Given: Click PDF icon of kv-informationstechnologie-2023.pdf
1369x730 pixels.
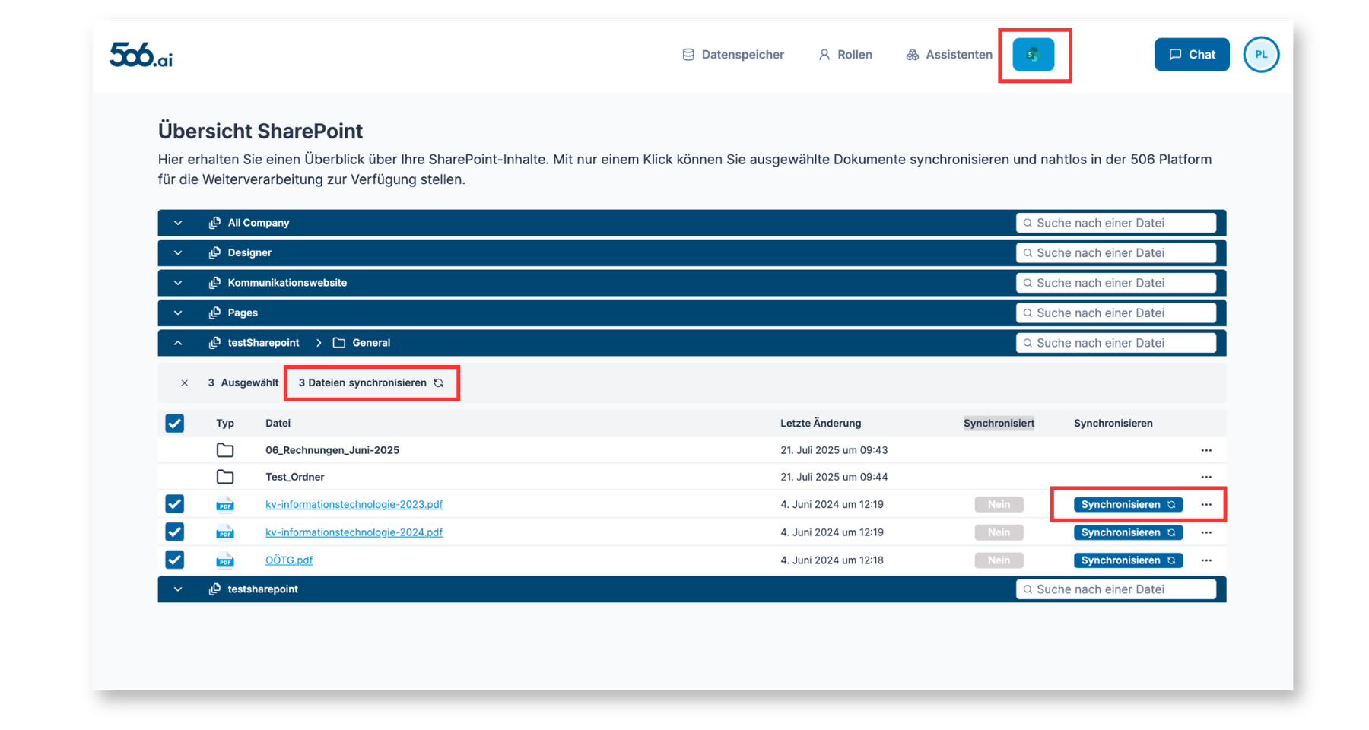Looking at the screenshot, I should pyautogui.click(x=225, y=504).
